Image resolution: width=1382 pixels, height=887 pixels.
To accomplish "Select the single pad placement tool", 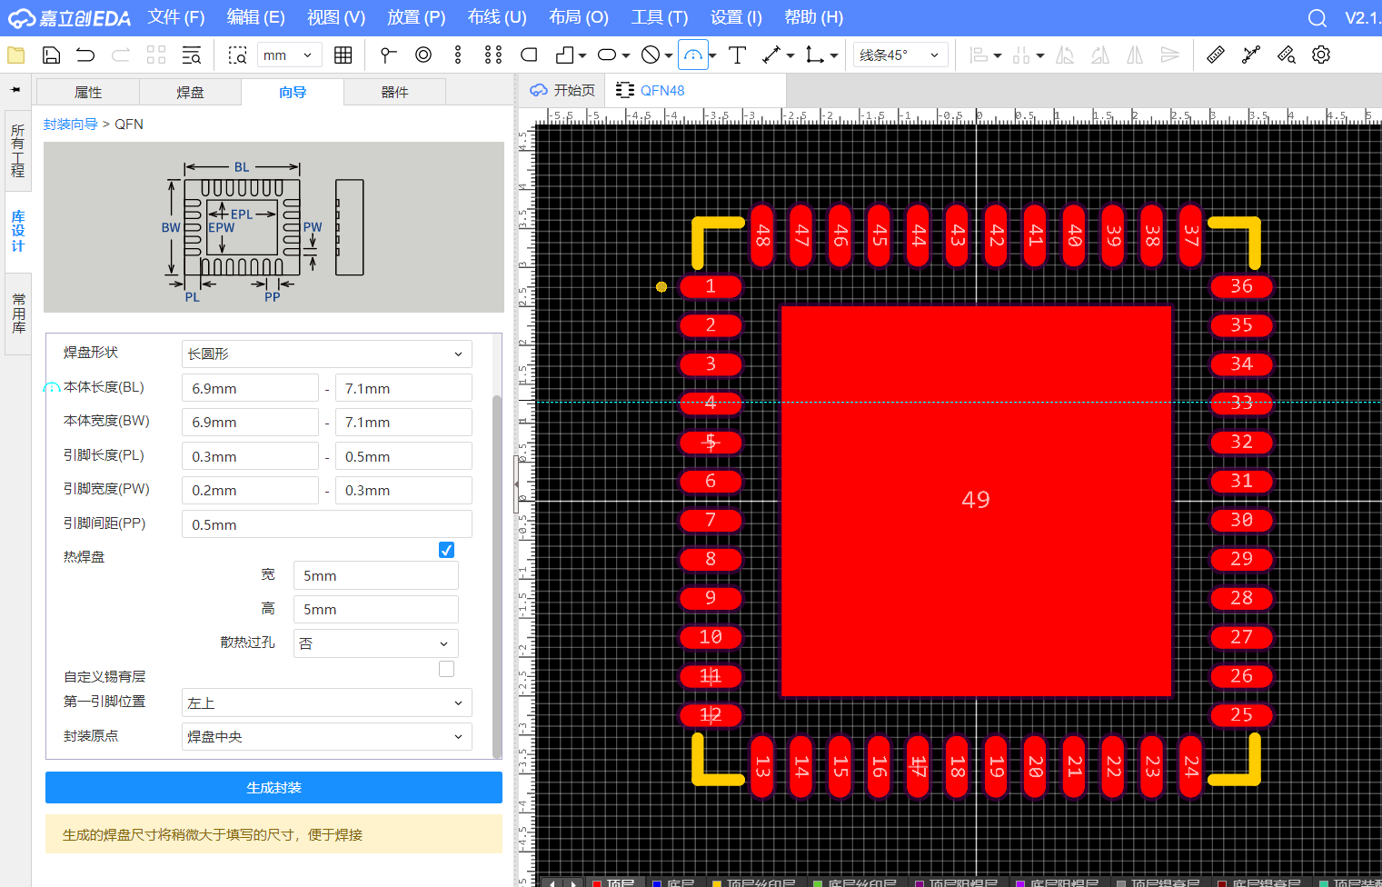I will (423, 55).
